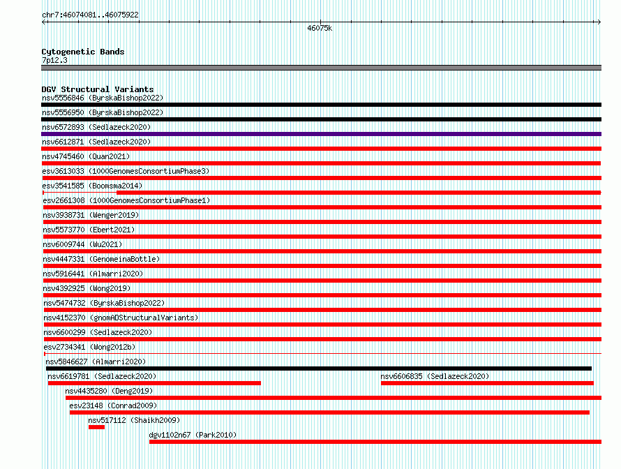Screen dimensions: 621x469
Task: Click the Cytogenetic Bands track title
Action: 83,52
